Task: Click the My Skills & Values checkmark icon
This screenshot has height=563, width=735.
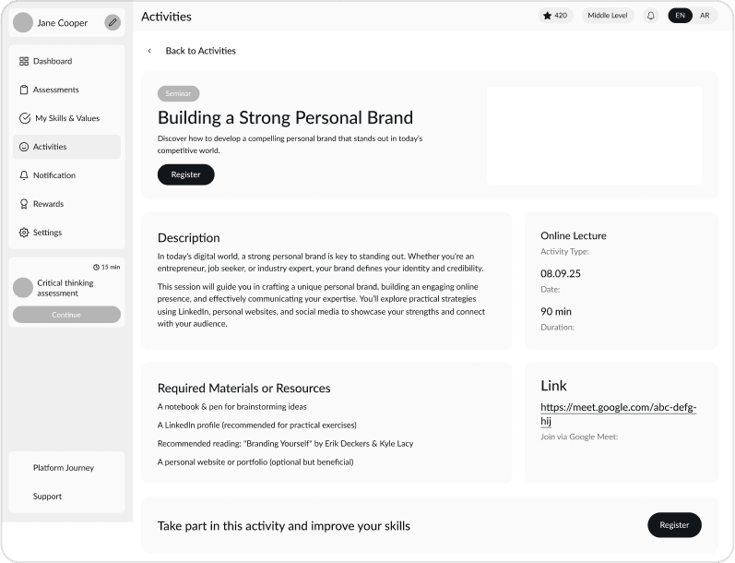Action: click(25, 118)
